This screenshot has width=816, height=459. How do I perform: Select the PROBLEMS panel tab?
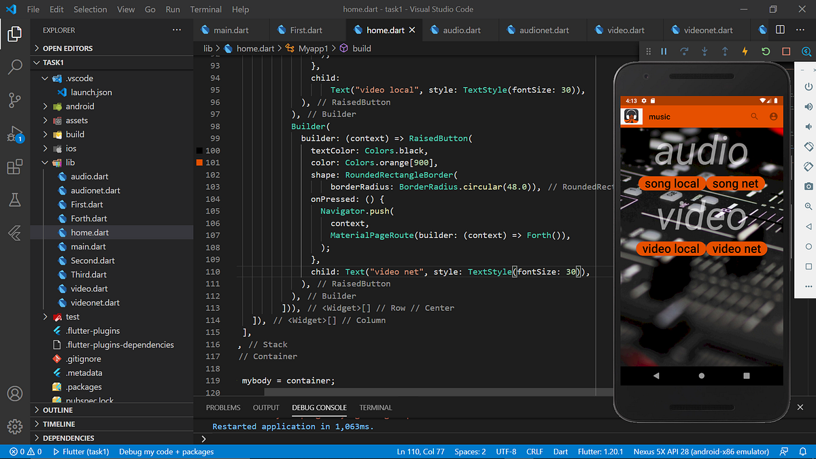tap(223, 407)
